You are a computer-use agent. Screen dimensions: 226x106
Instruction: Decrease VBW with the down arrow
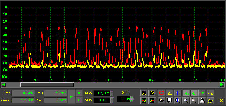point(112,102)
